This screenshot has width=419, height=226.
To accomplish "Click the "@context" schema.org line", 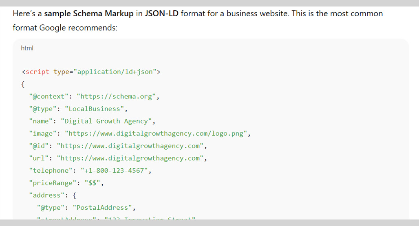I will point(94,96).
